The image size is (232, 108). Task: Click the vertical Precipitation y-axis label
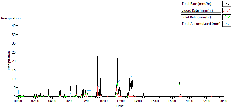[x=9, y=61]
